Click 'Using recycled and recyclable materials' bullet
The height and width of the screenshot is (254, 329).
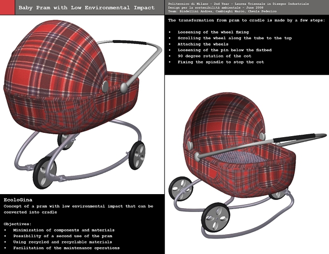pyautogui.click(x=62, y=242)
